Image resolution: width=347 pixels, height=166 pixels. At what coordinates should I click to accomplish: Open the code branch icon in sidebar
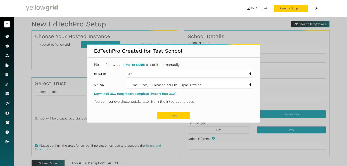pos(7,84)
